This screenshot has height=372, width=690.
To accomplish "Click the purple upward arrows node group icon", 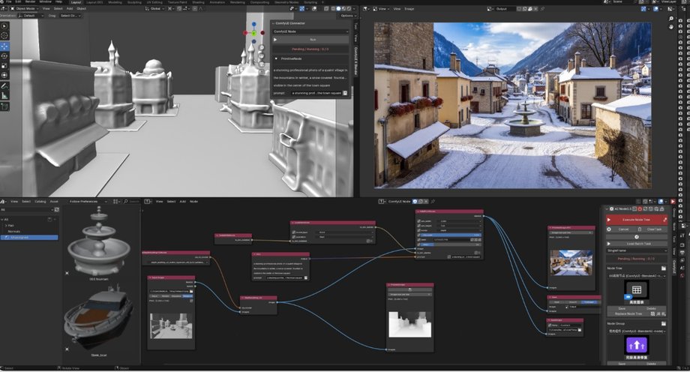I will [x=636, y=345].
